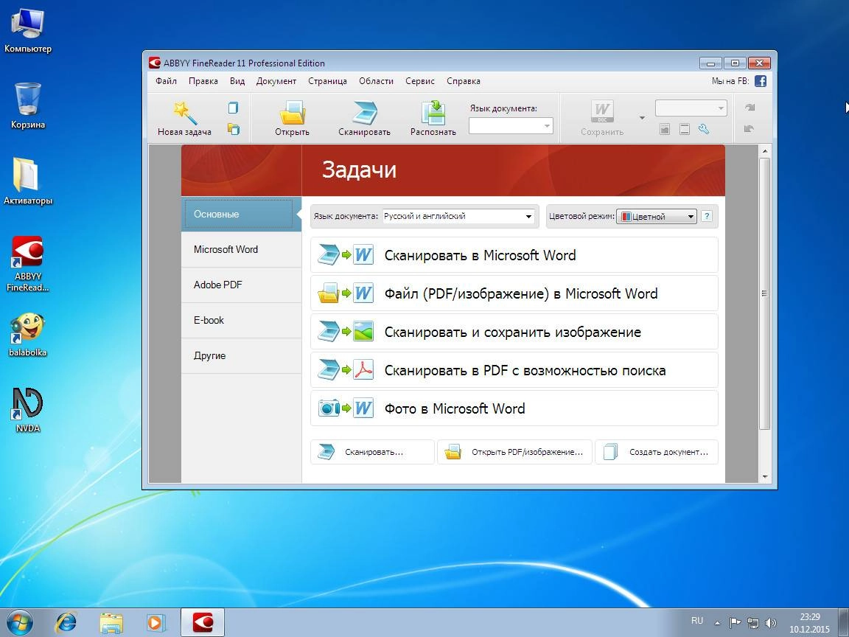This screenshot has height=637, width=849.
Task: Click Создать документ... button
Action: pos(656,452)
